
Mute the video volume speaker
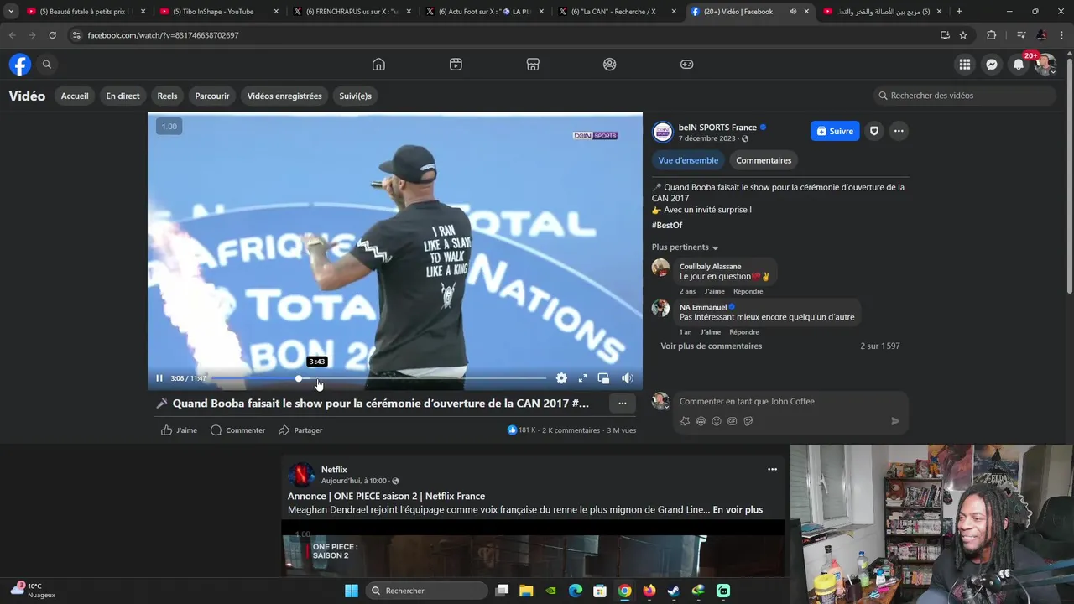627,378
